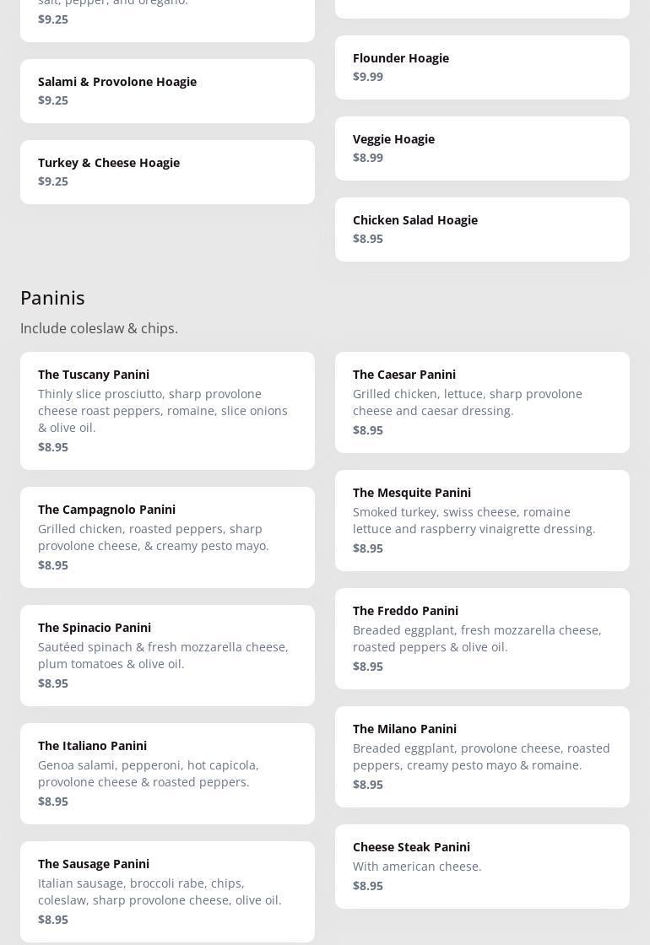The image size is (650, 945).
Task: Open The Spinacio Panini details
Action: tap(167, 656)
